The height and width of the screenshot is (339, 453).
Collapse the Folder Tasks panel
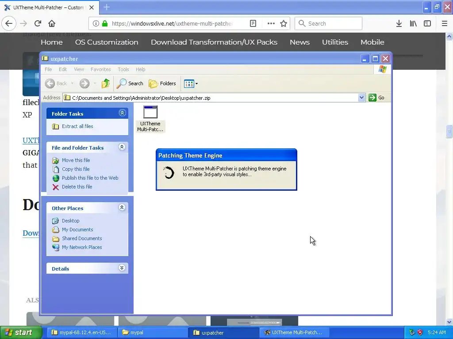tap(122, 113)
